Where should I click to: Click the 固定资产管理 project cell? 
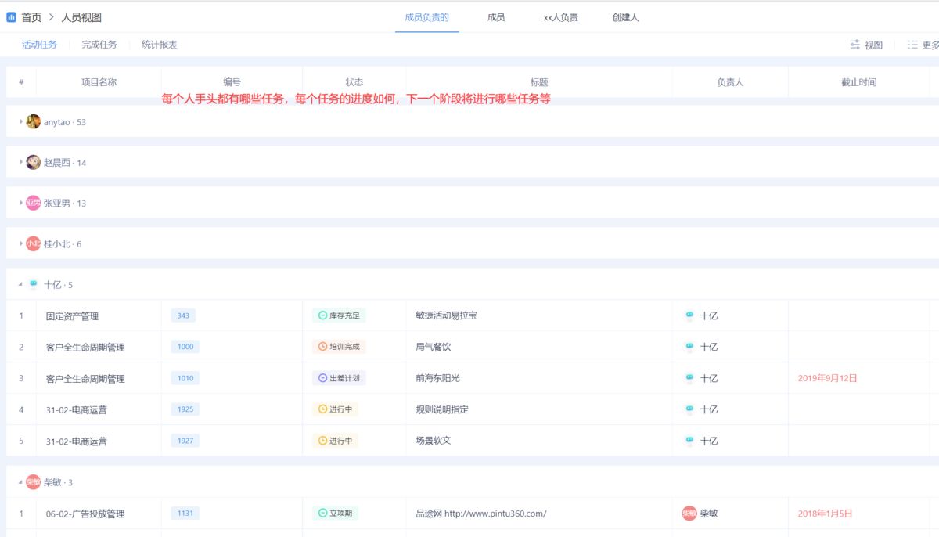point(72,316)
